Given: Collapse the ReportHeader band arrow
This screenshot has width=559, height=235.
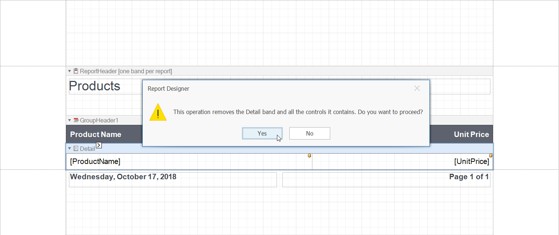Looking at the screenshot, I should [70, 71].
